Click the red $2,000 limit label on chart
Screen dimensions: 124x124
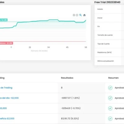7,43
